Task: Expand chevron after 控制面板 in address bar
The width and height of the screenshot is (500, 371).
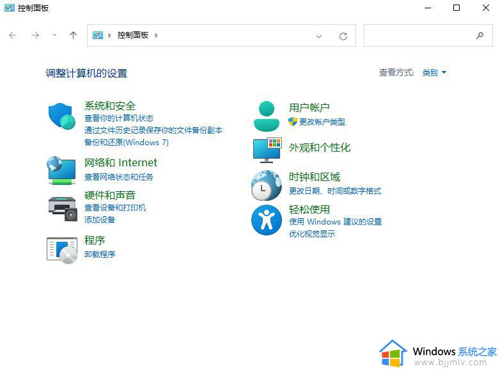Action: (156, 35)
